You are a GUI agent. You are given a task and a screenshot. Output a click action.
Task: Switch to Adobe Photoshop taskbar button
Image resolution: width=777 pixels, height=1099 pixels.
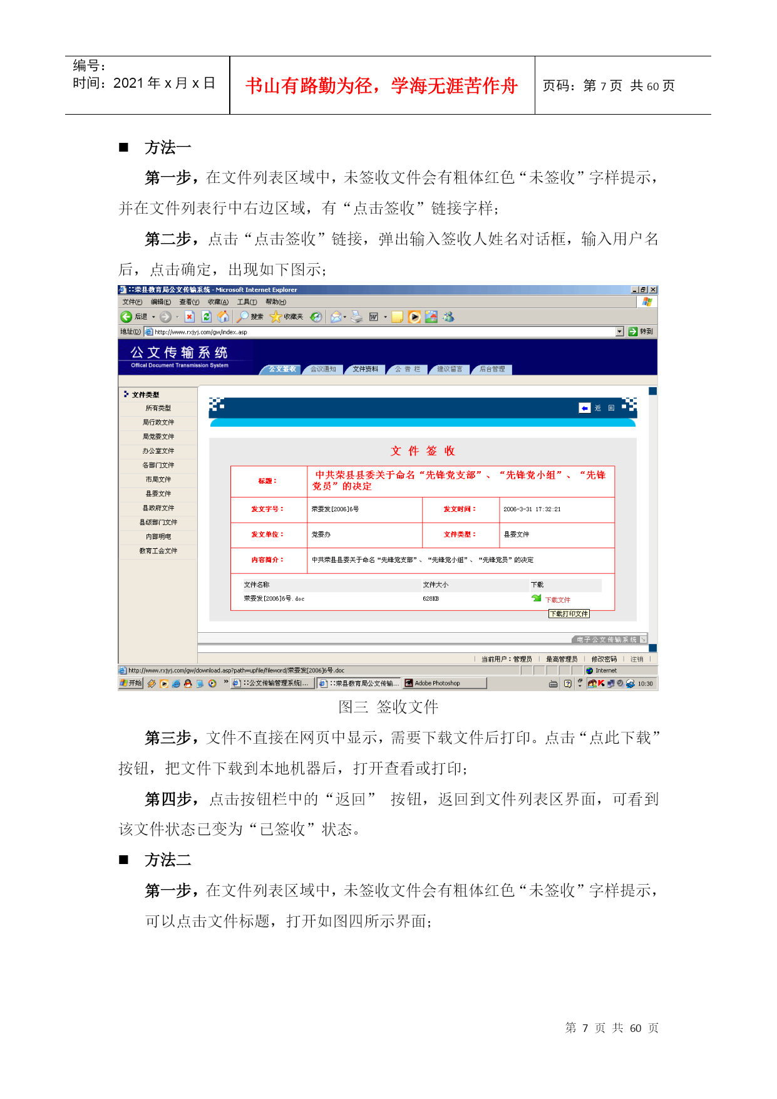[445, 684]
